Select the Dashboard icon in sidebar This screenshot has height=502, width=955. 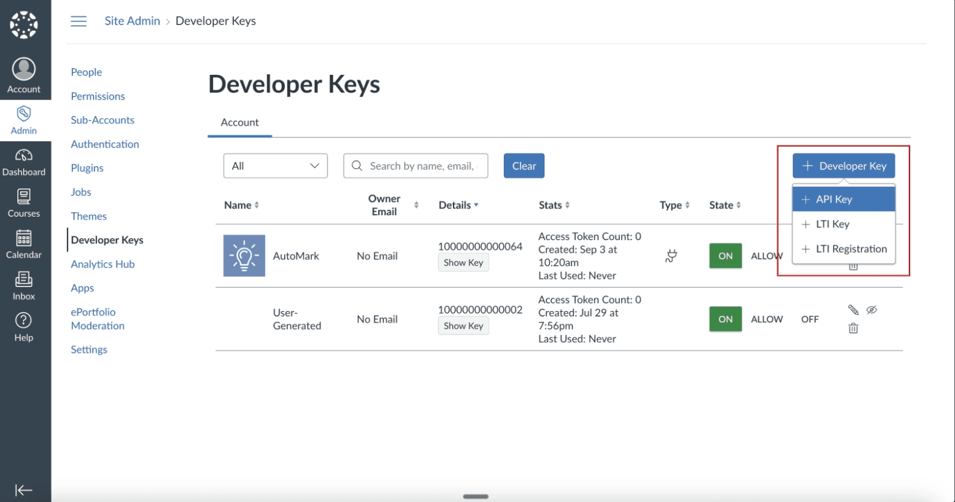click(x=23, y=161)
